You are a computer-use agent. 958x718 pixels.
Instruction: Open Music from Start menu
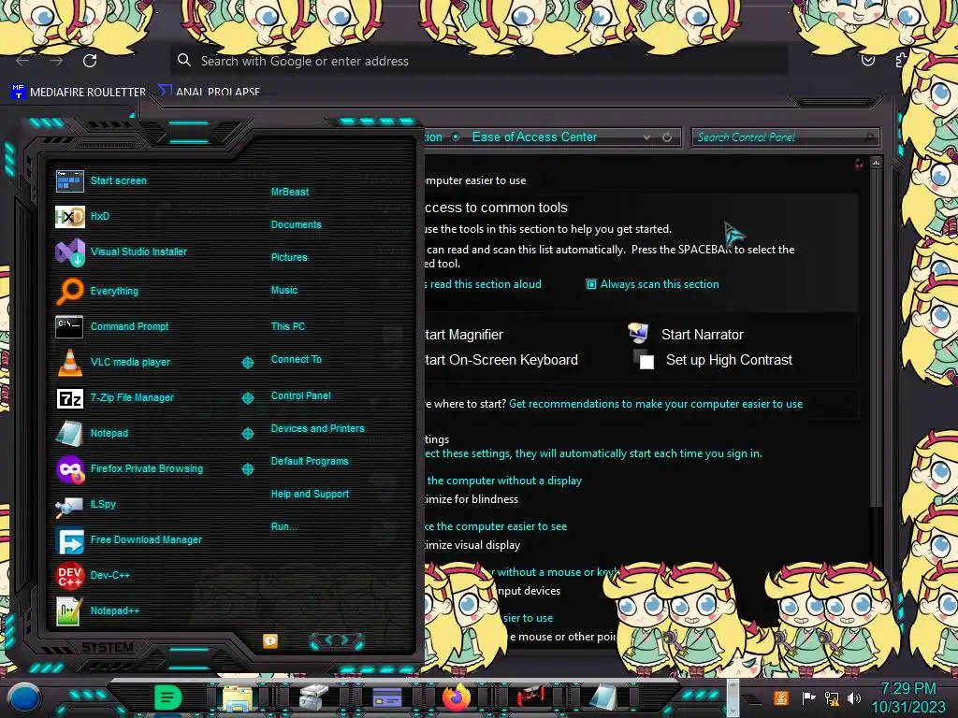[x=284, y=291]
